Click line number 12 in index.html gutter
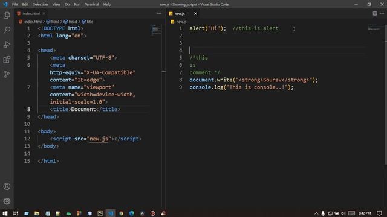 click(x=27, y=139)
